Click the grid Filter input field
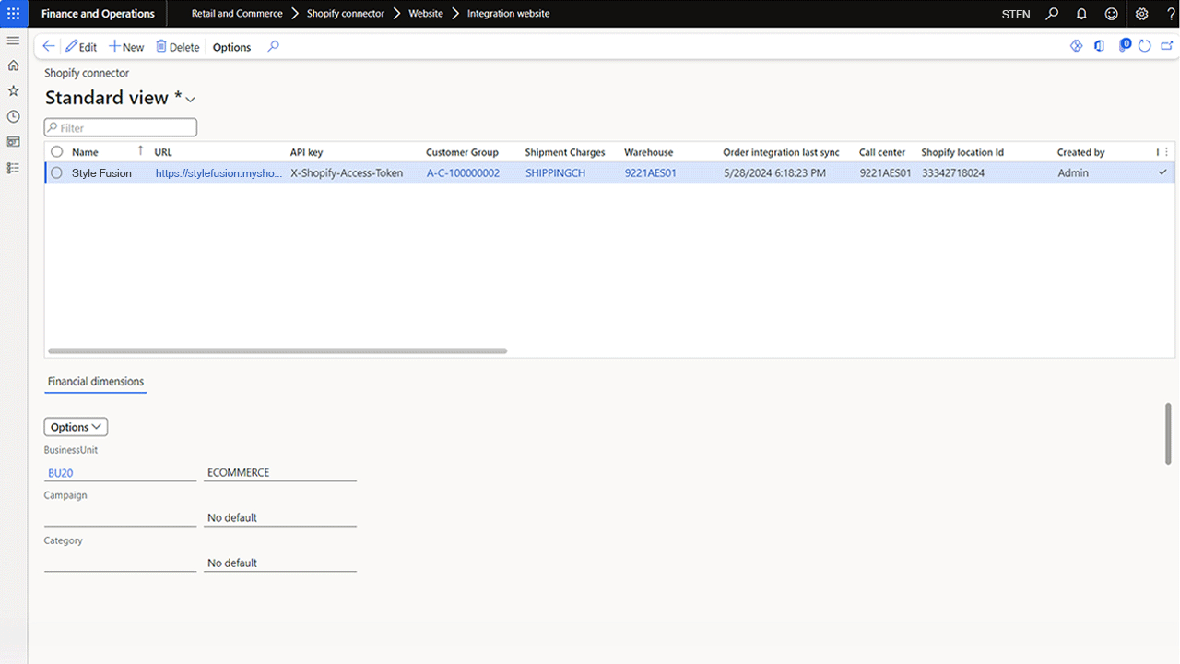The image size is (1180, 664). click(x=121, y=127)
